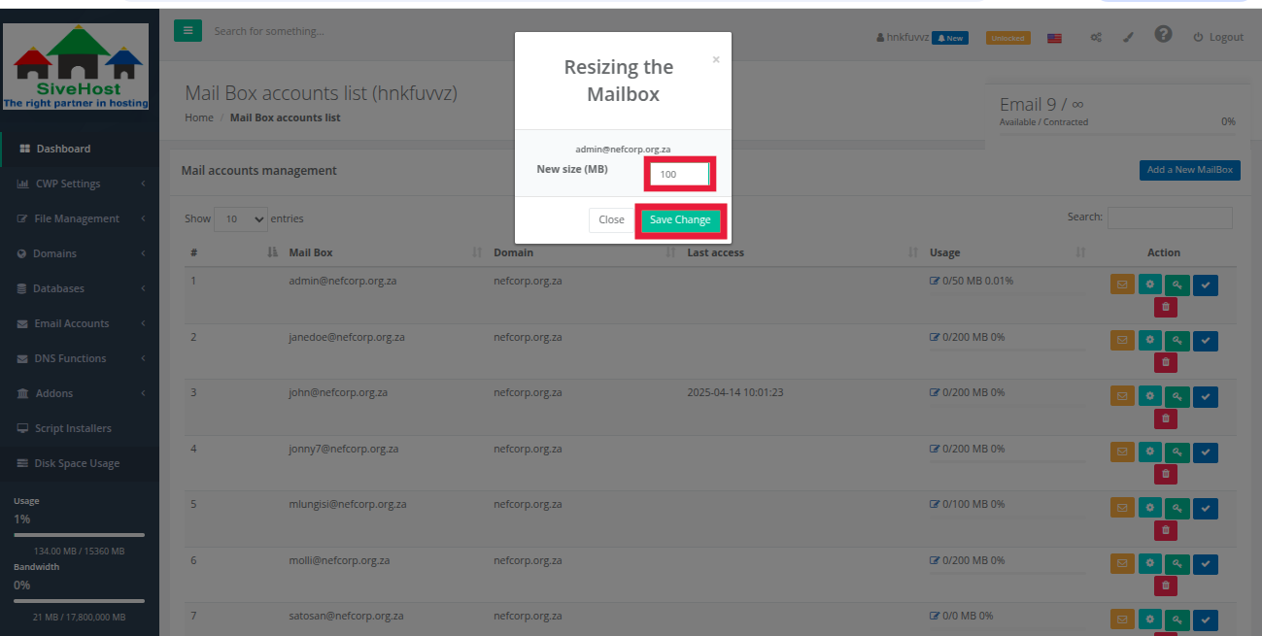Open the New notifications bell badge
Viewport: 1262px width, 636px height.
click(949, 38)
